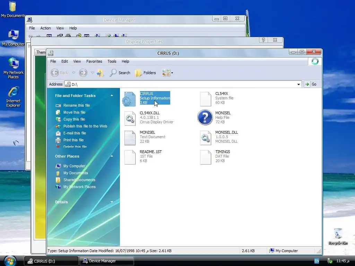Open the Address bar dropdown
The image size is (355, 266).
tap(298, 85)
